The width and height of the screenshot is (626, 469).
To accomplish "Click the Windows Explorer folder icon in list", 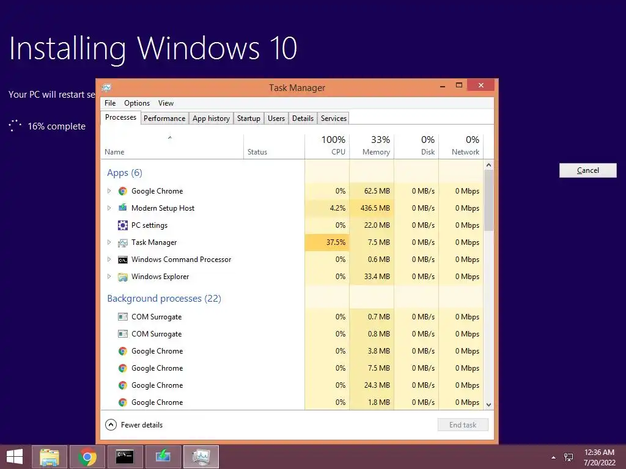I will 122,277.
